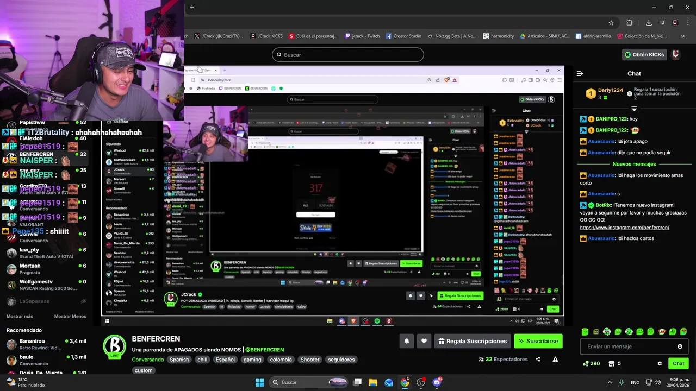The image size is (696, 391).
Task: Open the Mortaah sidebar channel
Action: [46, 269]
